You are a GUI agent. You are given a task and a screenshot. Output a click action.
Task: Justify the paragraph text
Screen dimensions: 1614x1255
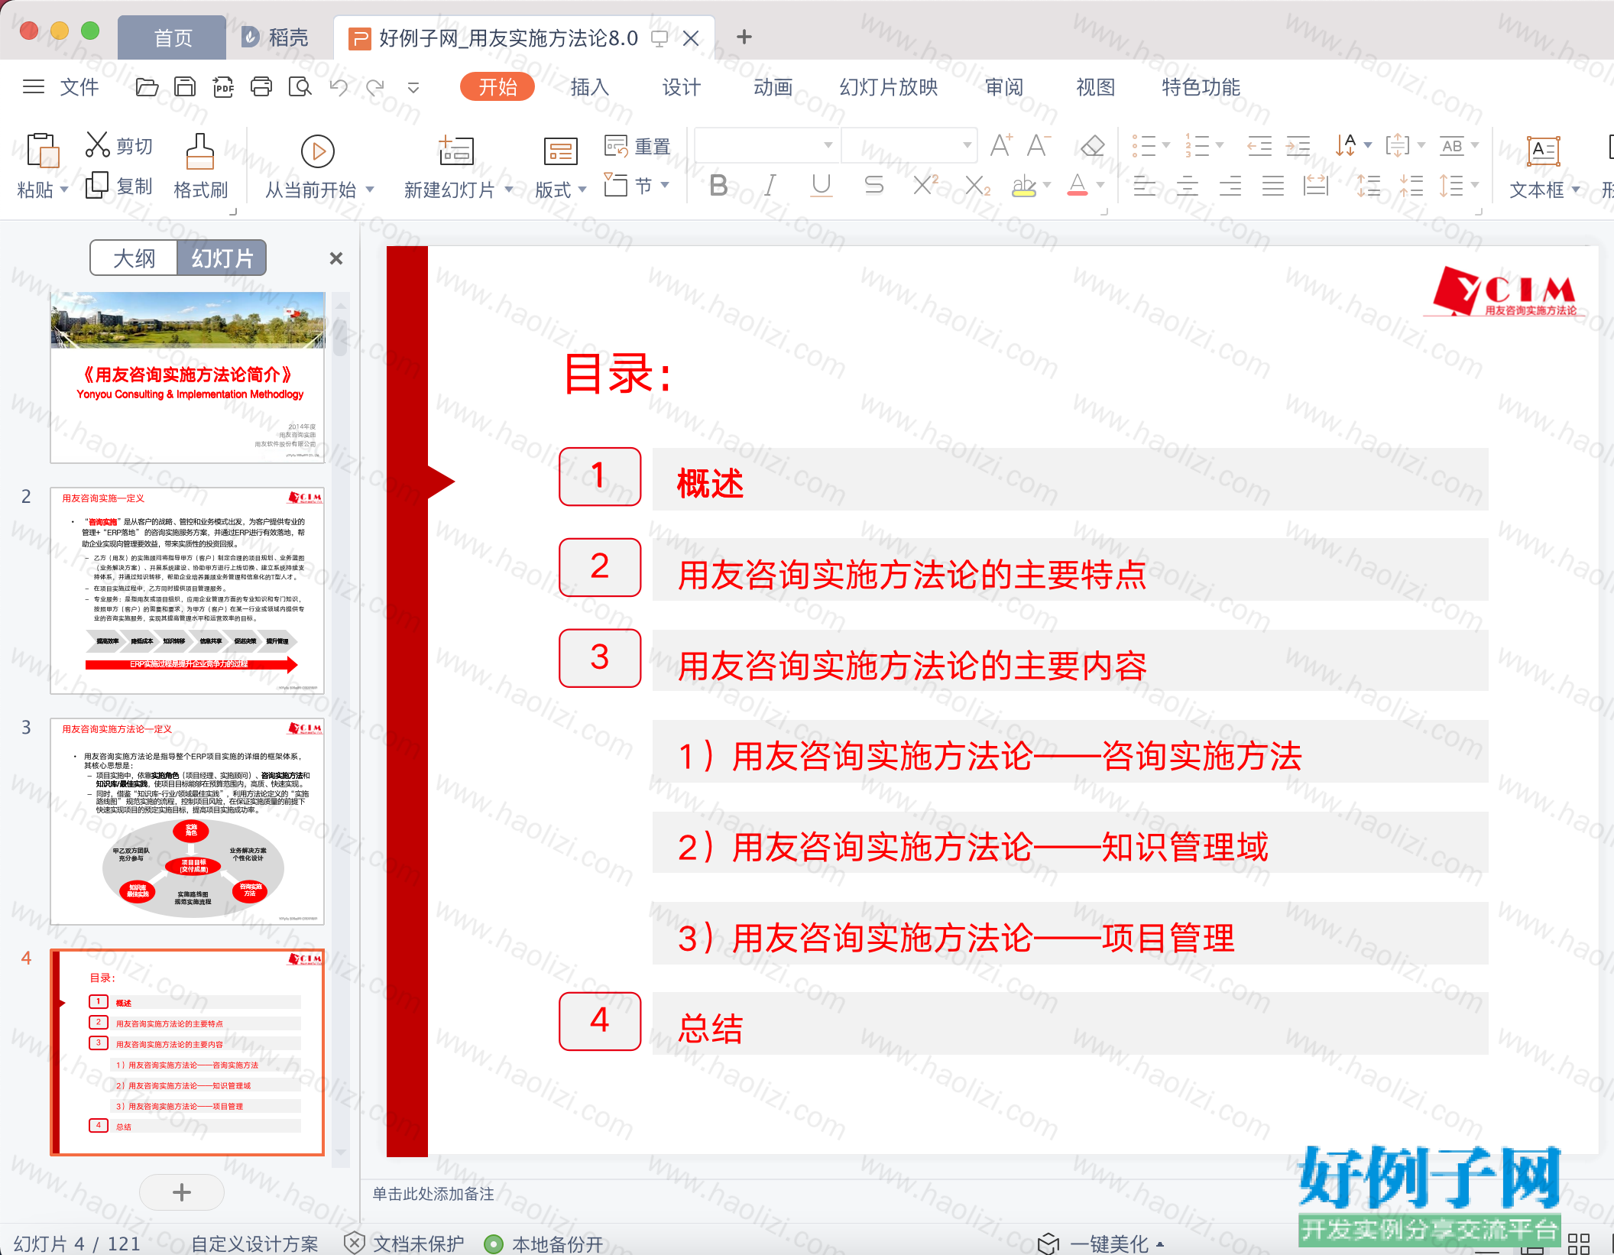pos(1272,186)
